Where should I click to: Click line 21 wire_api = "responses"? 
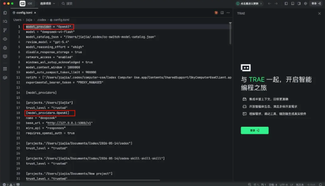pyautogui.click(x=46, y=128)
